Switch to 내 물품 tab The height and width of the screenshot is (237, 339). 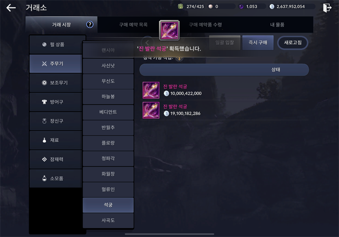[277, 25]
